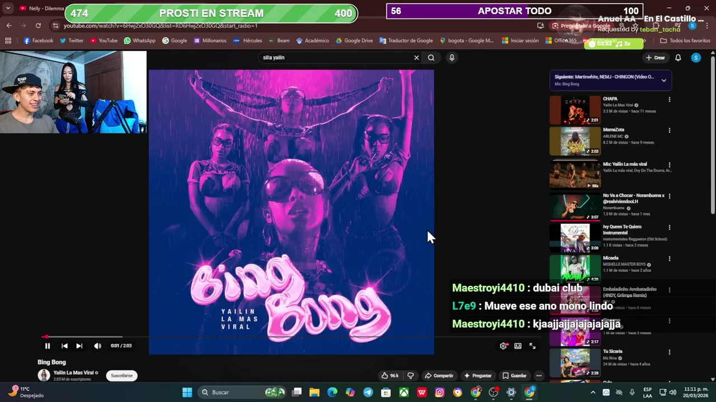This screenshot has width=716, height=402.
Task: Play Ivy Queen Te Quiero Instrumental
Action: [575, 238]
